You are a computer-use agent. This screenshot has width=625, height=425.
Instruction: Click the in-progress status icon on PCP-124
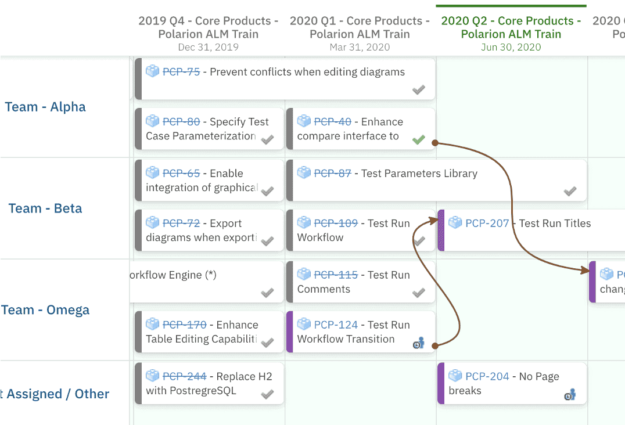[x=419, y=343]
